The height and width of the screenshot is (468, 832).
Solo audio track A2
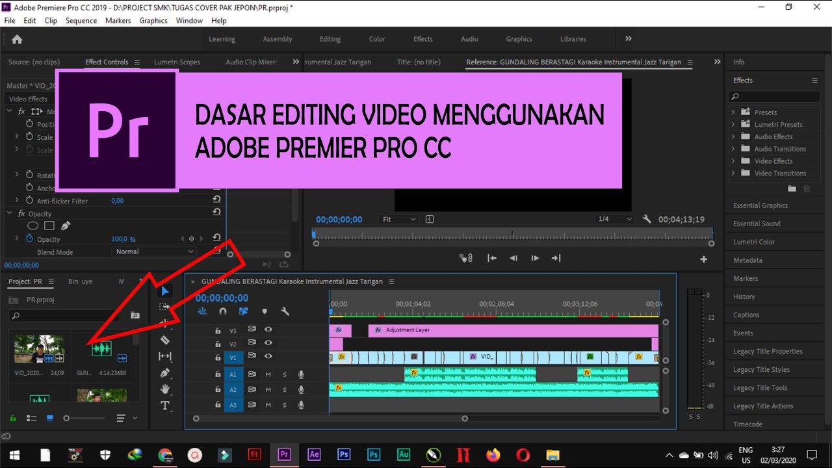point(284,389)
